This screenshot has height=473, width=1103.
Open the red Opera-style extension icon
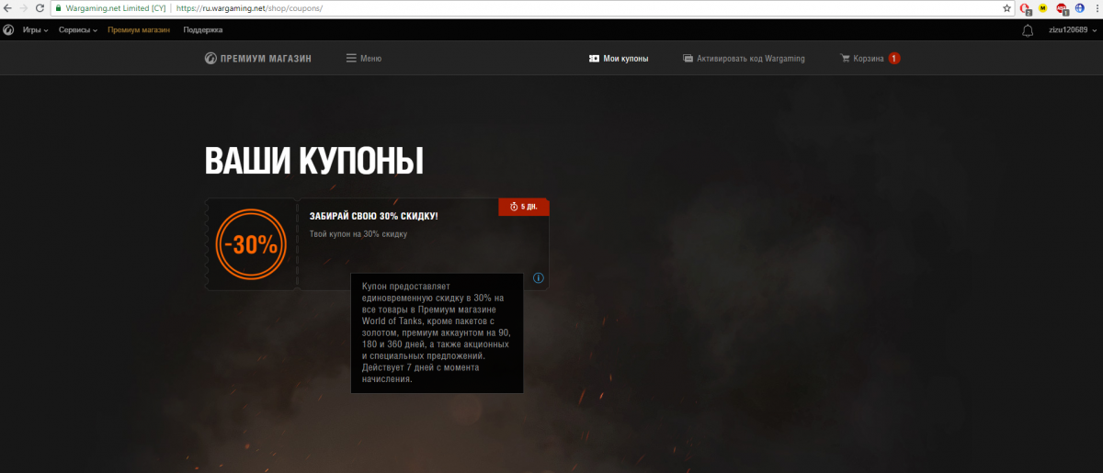pos(1026,8)
